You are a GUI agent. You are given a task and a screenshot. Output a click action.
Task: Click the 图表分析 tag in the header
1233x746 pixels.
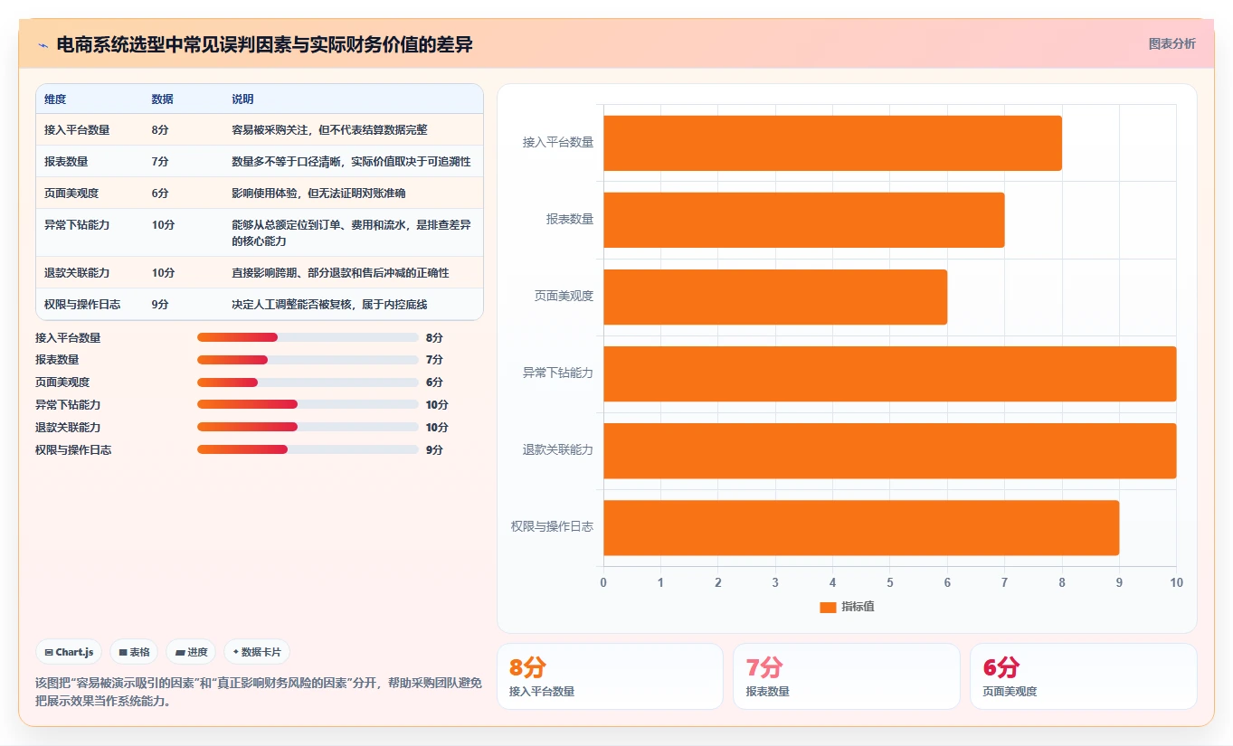pyautogui.click(x=1171, y=43)
